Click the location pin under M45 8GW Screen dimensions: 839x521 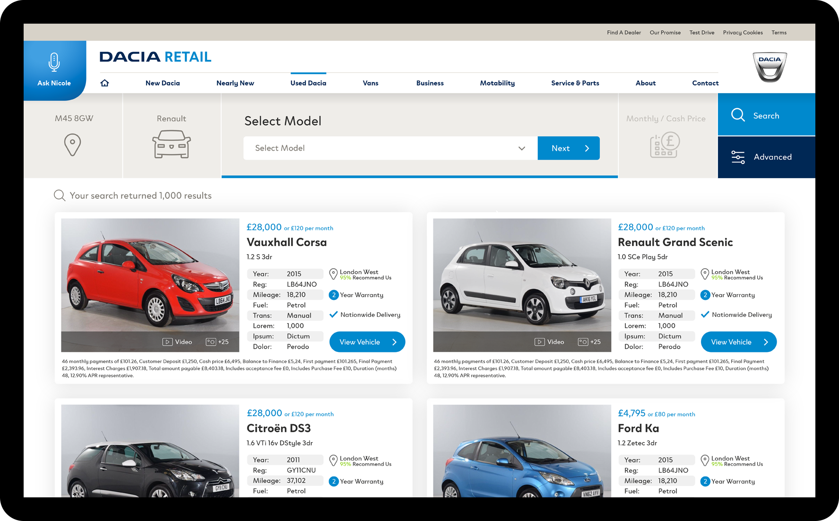72,145
